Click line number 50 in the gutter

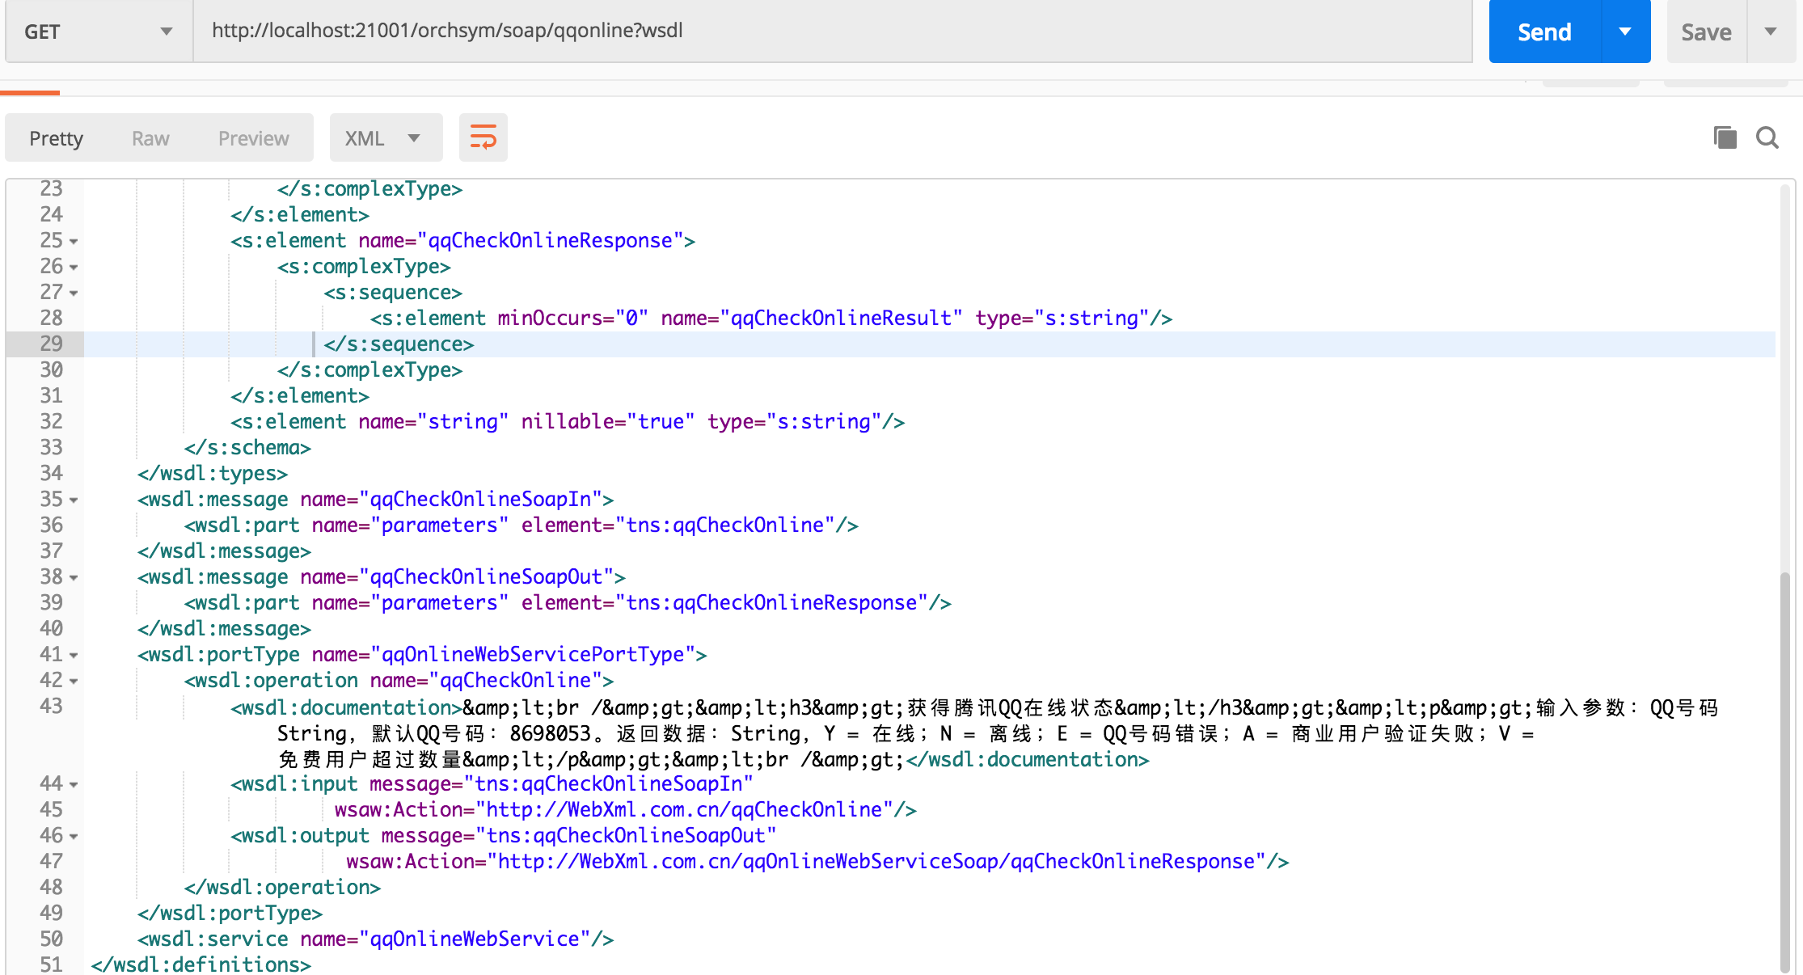pyautogui.click(x=51, y=939)
